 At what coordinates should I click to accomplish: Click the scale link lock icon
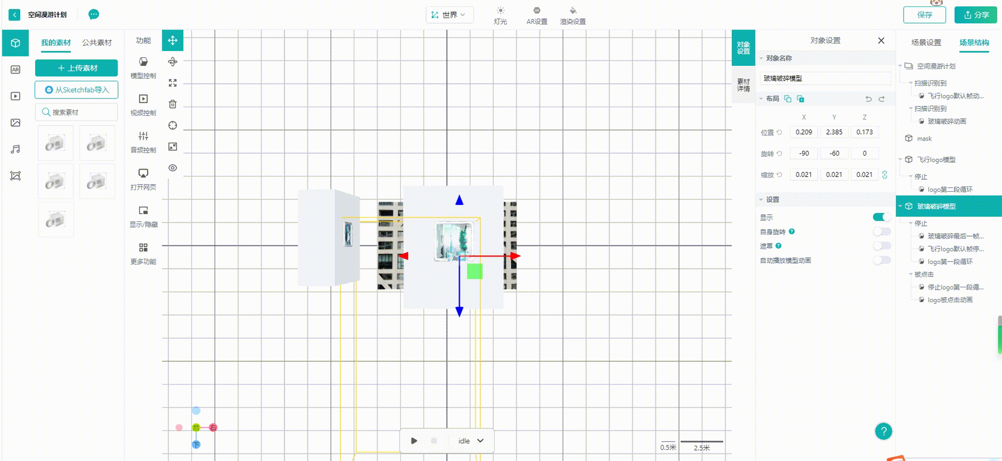(885, 175)
